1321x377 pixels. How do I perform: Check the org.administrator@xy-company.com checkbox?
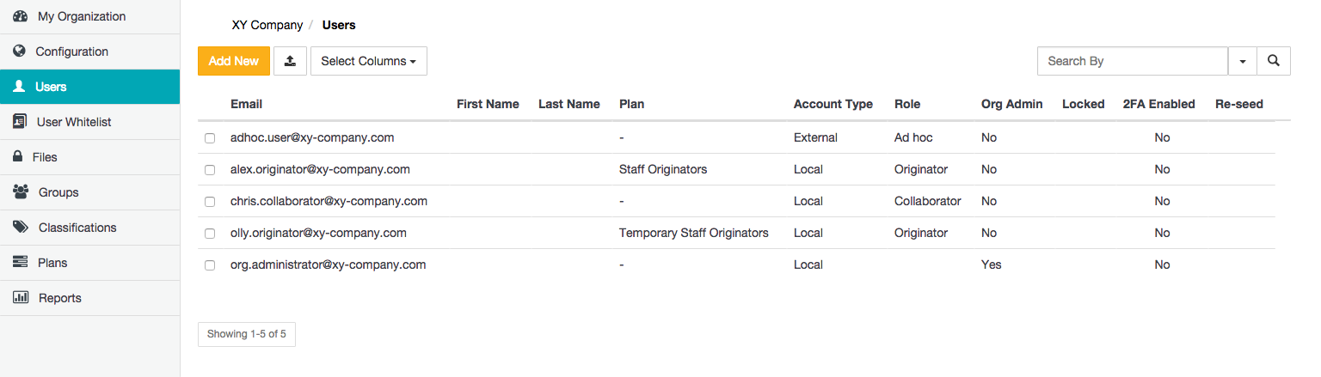click(210, 265)
